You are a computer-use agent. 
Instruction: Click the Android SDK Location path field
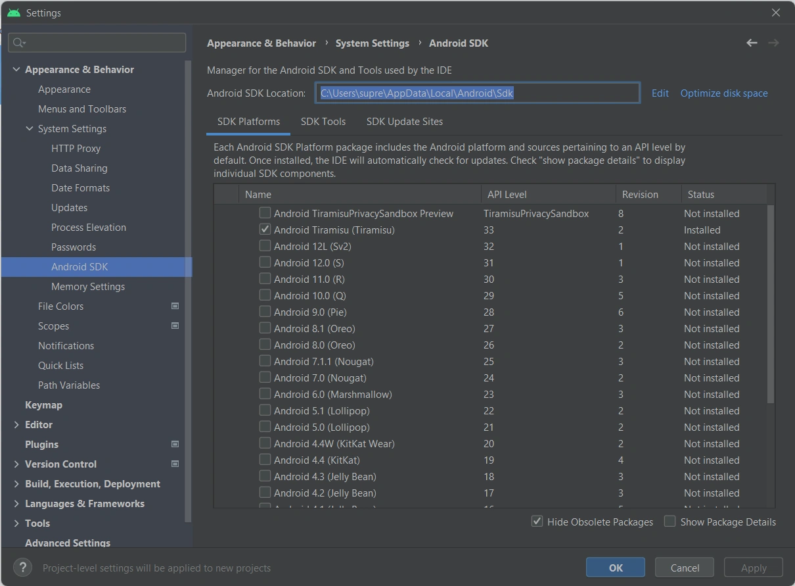[x=477, y=93]
